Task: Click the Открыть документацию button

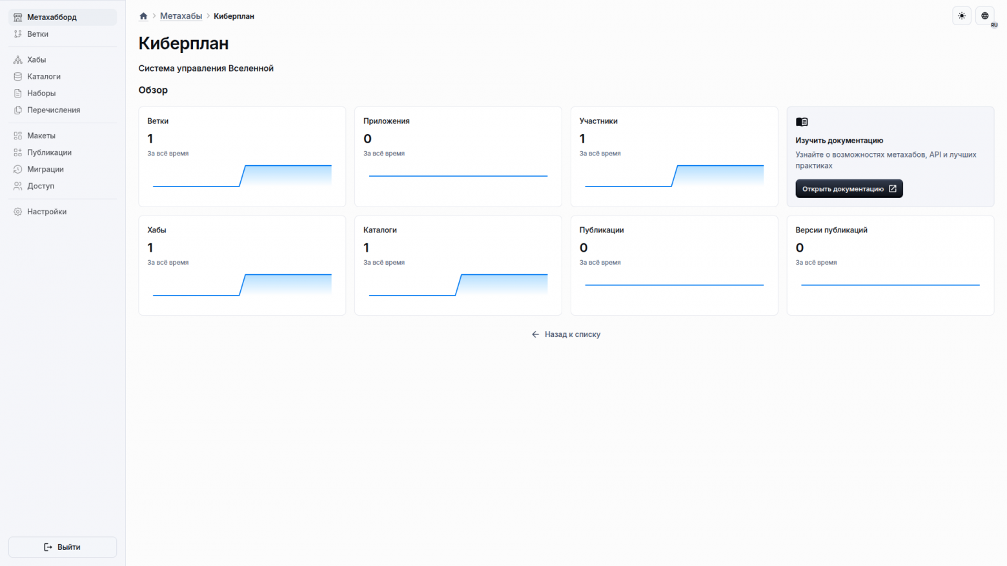Action: [848, 189]
